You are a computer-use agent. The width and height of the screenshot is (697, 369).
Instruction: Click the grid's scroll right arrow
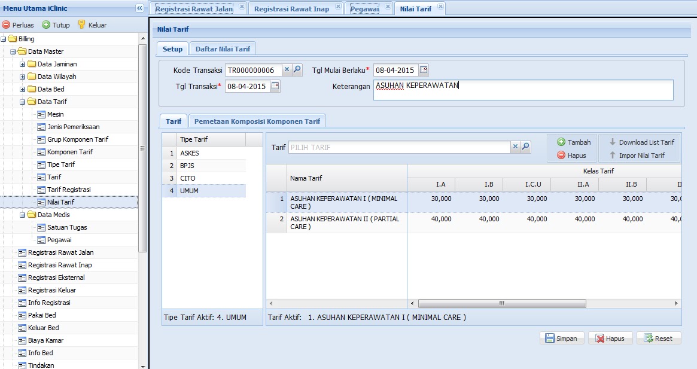(x=676, y=303)
